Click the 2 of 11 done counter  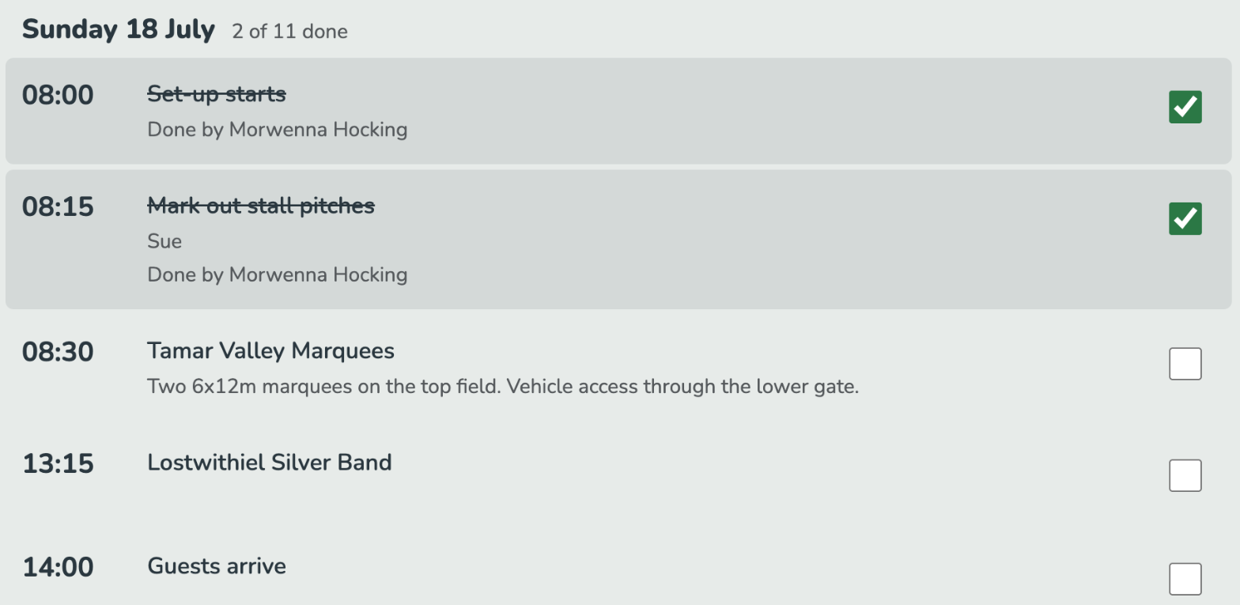pos(289,32)
